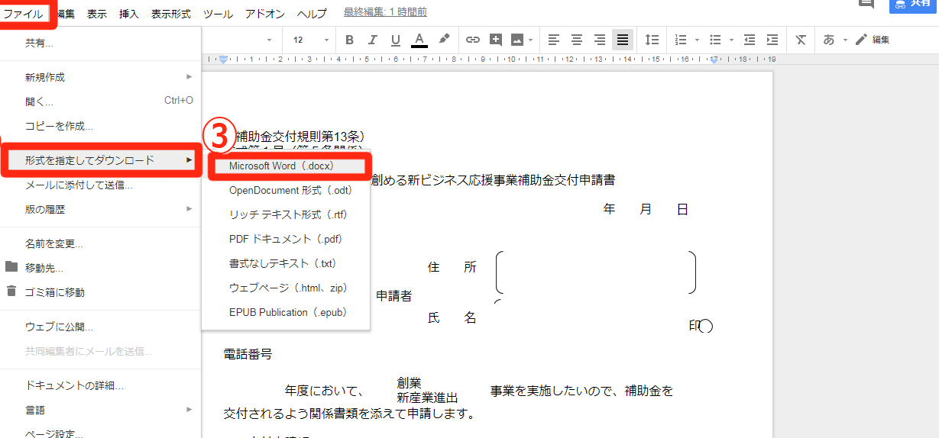Image resolution: width=939 pixels, height=438 pixels.
Task: Open the ヘルプ menu
Action: pyautogui.click(x=312, y=13)
